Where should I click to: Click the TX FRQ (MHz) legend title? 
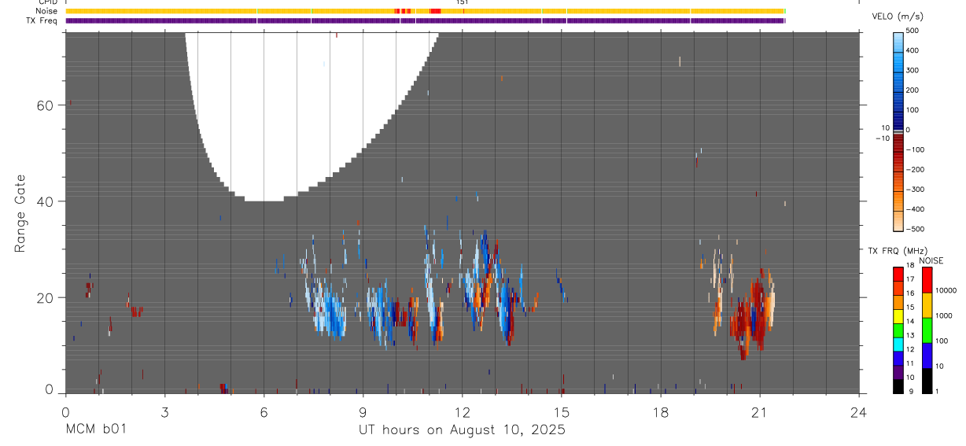coord(893,251)
